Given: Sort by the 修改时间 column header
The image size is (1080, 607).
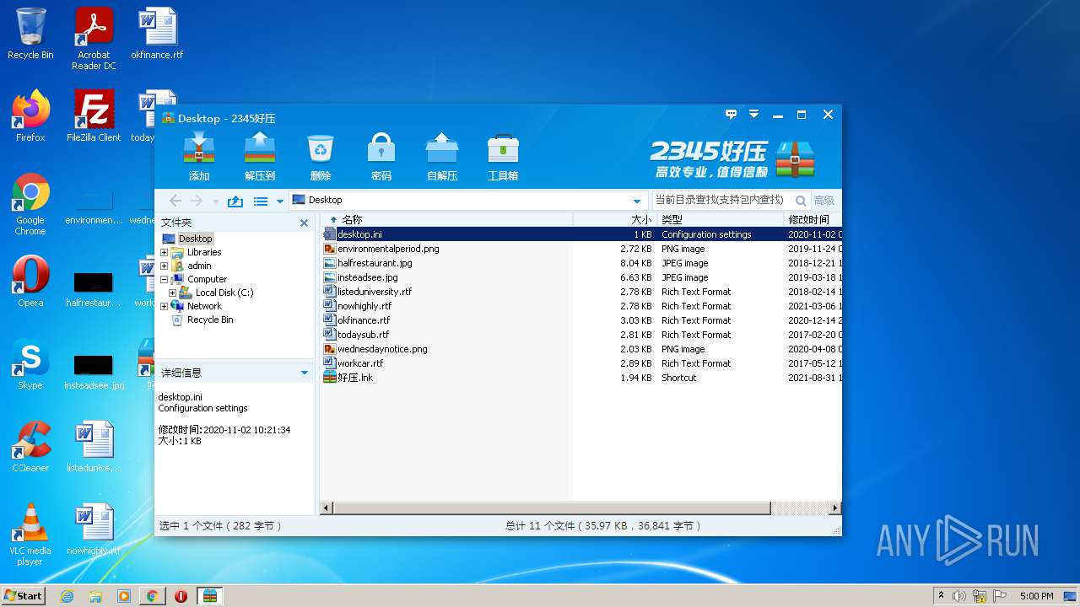Looking at the screenshot, I should click(x=813, y=219).
